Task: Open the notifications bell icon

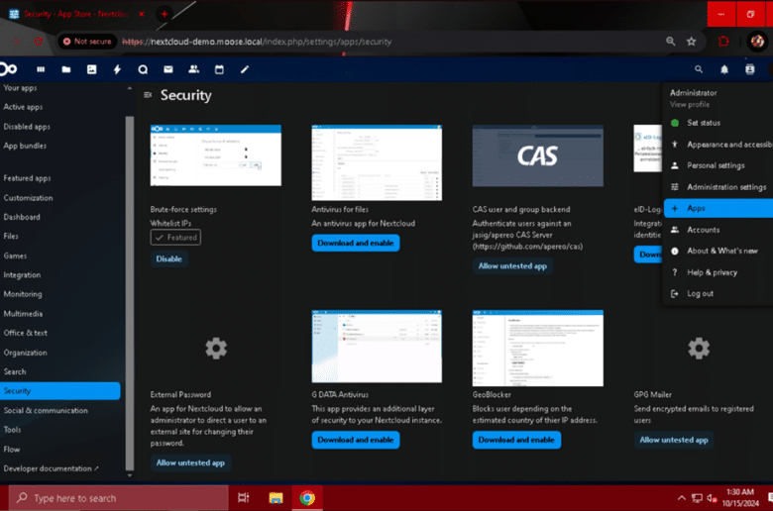Action: click(x=724, y=69)
